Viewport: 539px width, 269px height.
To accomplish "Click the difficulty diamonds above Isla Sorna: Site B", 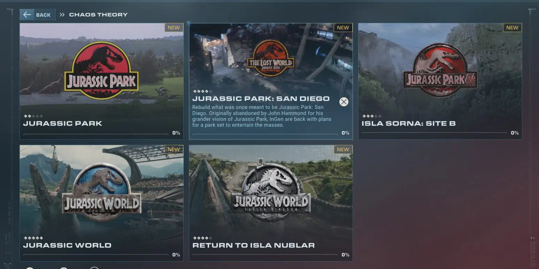I will pos(372,116).
